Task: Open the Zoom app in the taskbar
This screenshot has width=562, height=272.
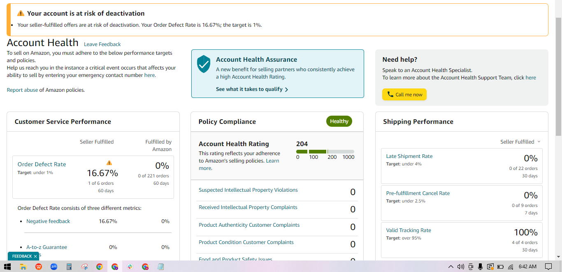Action: tap(54, 267)
